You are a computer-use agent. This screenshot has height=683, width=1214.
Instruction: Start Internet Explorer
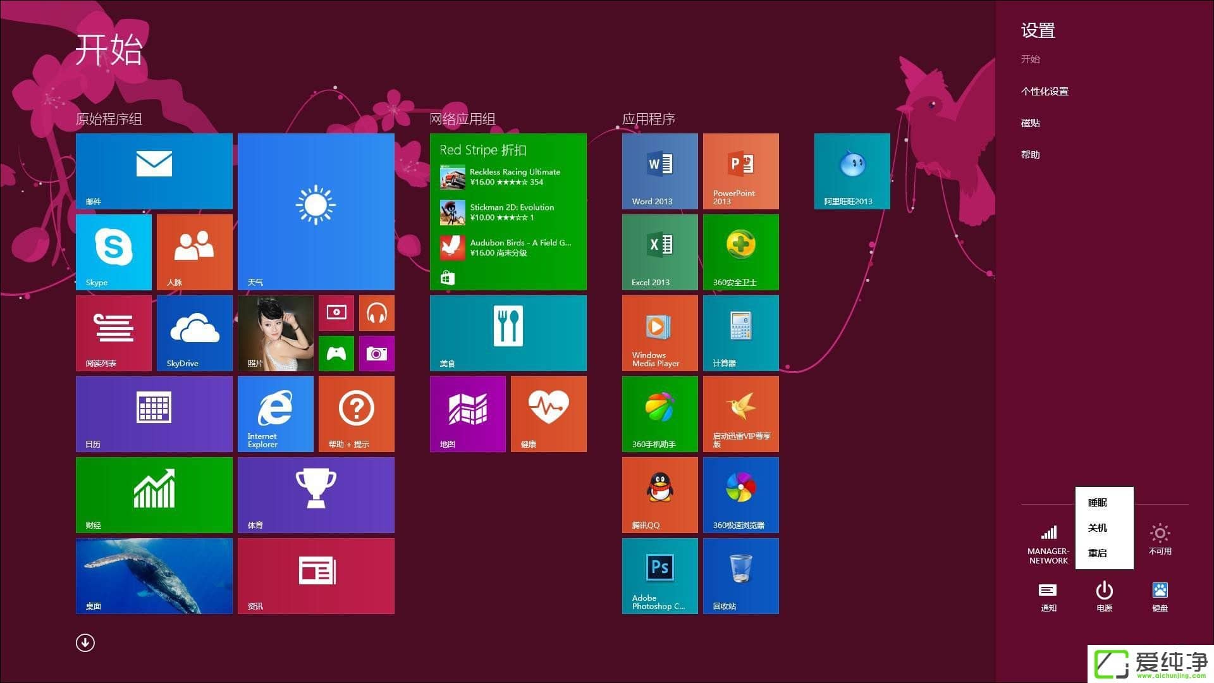275,414
